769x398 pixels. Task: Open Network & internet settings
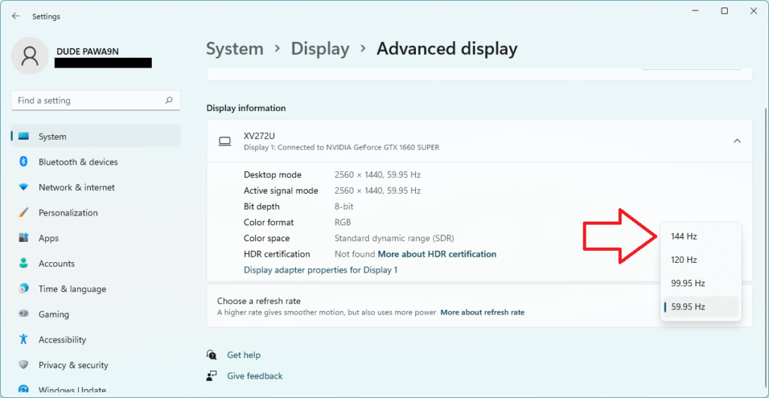(77, 188)
